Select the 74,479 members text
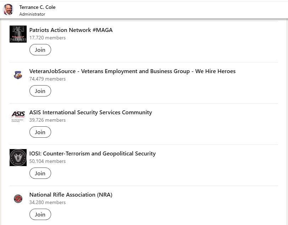The width and height of the screenshot is (288, 225). [47, 79]
